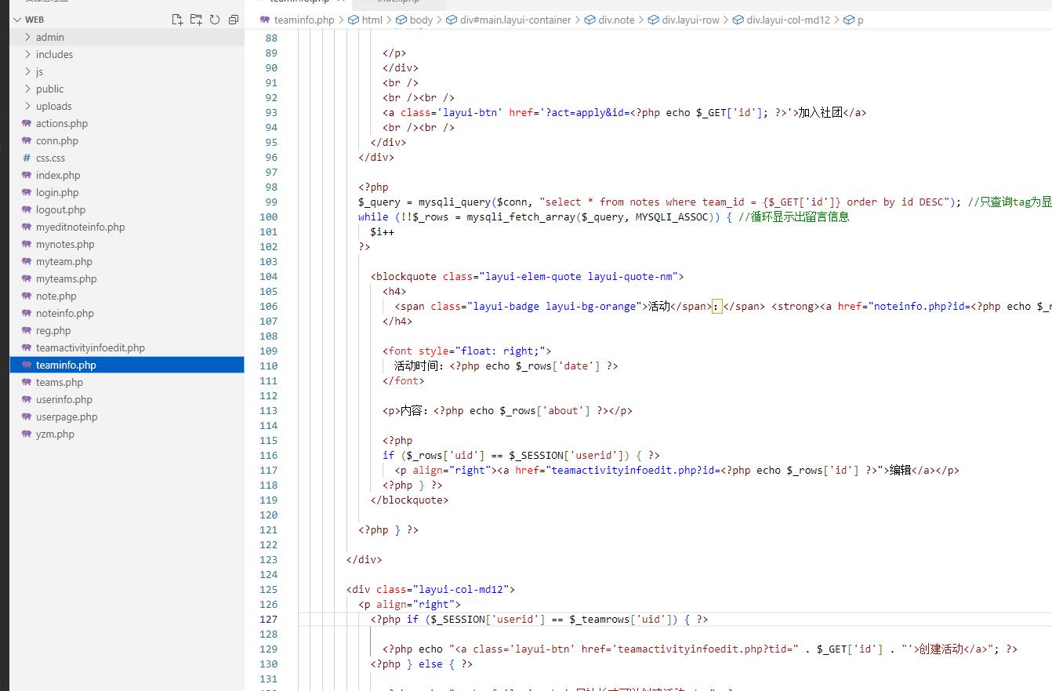Click the closing blockquote tag on line 119

pos(409,500)
